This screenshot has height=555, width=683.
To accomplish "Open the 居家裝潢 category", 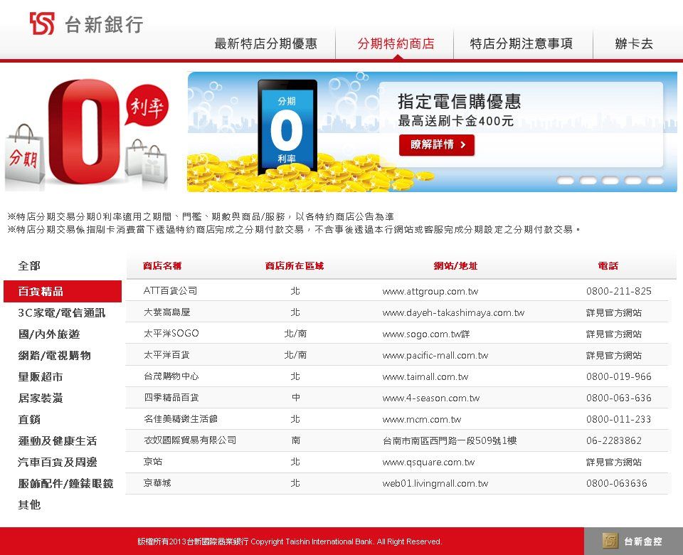I will 41,398.
